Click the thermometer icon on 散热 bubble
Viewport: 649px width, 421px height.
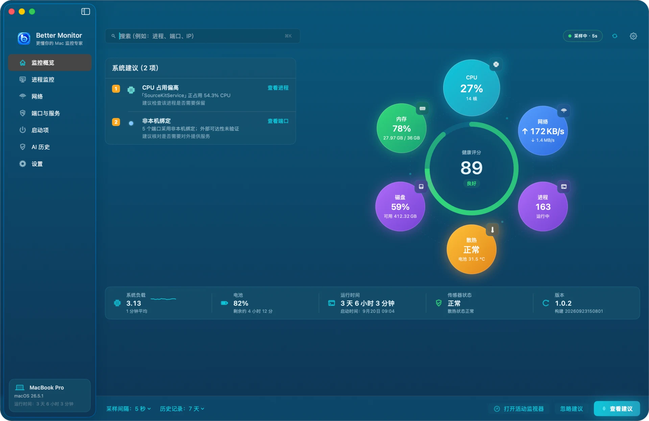(492, 230)
